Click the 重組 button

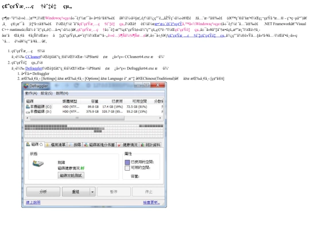76,191
